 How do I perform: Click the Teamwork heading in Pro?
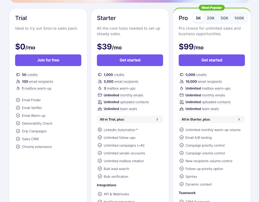tap(187, 193)
